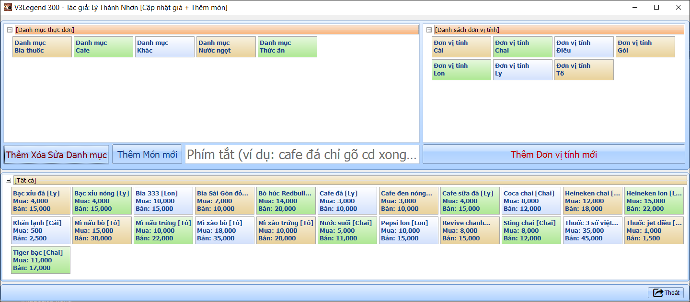Collapse the Danh sách đơn vị tính group
This screenshot has width=690, height=302.
tap(429, 30)
